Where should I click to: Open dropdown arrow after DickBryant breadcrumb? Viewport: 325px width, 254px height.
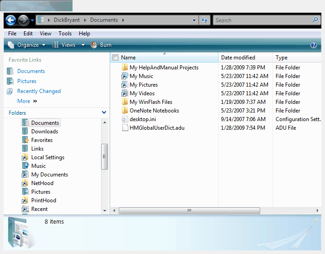pyautogui.click(x=85, y=20)
